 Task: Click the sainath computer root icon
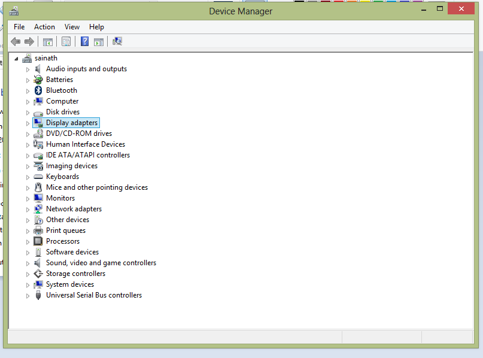tap(27, 58)
